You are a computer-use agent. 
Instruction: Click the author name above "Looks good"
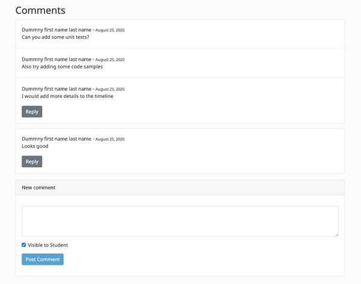tap(56, 139)
